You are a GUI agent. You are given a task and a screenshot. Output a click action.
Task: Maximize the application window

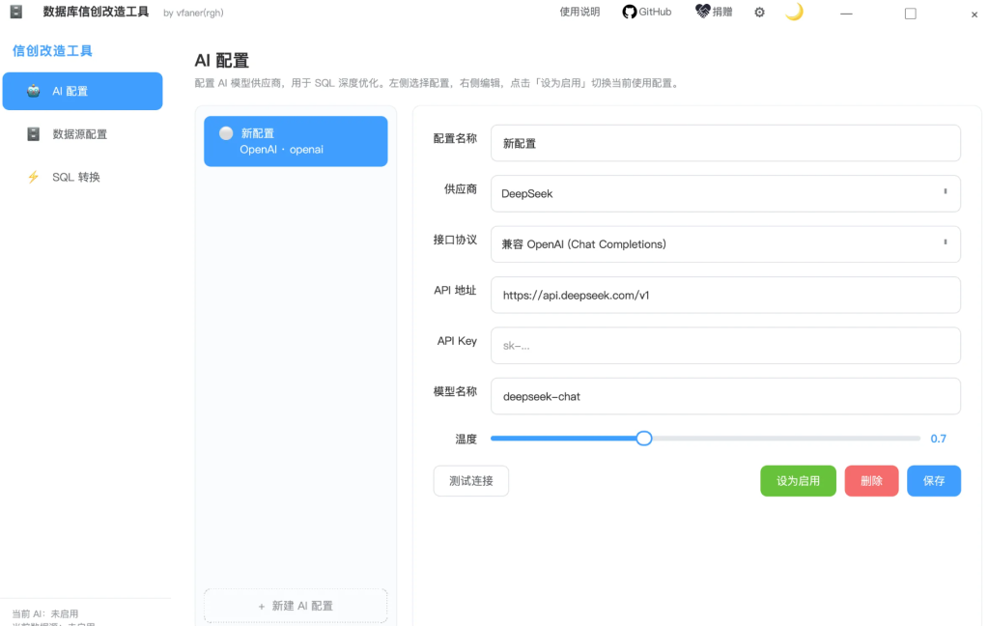pyautogui.click(x=910, y=14)
